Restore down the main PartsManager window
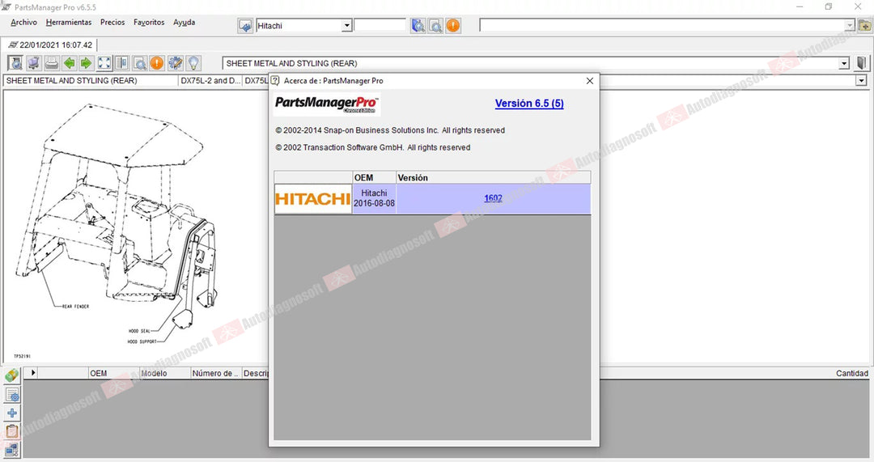The image size is (874, 462). tap(829, 6)
